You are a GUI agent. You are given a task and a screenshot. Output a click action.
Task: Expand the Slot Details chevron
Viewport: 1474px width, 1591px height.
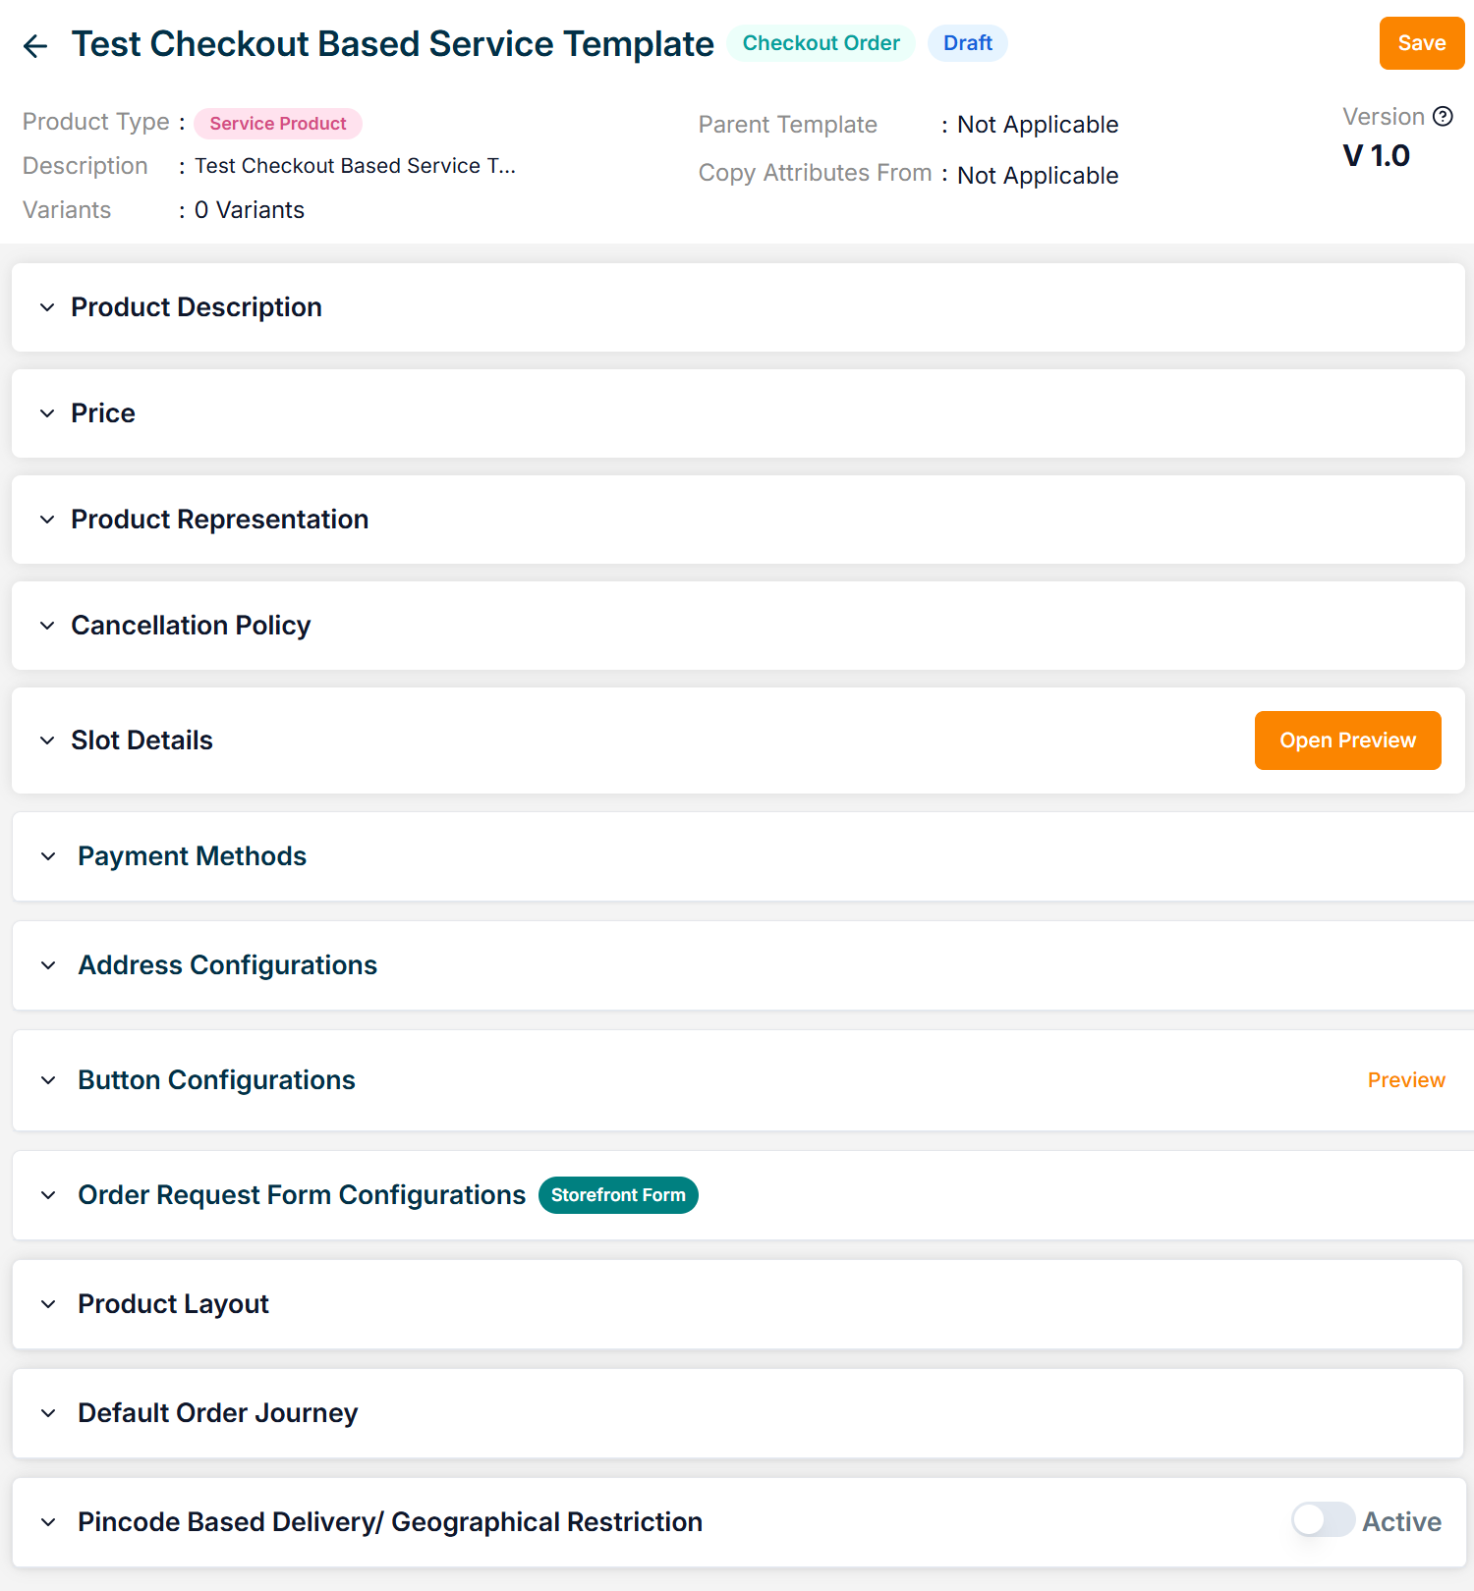47,741
